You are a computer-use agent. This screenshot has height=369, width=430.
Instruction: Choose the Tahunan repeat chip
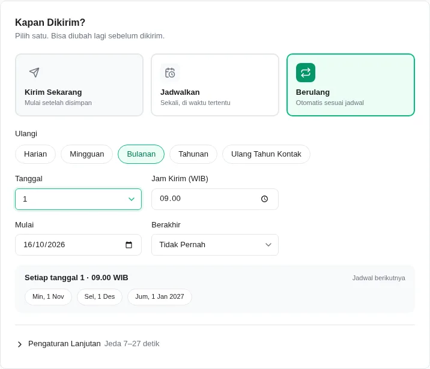click(193, 154)
